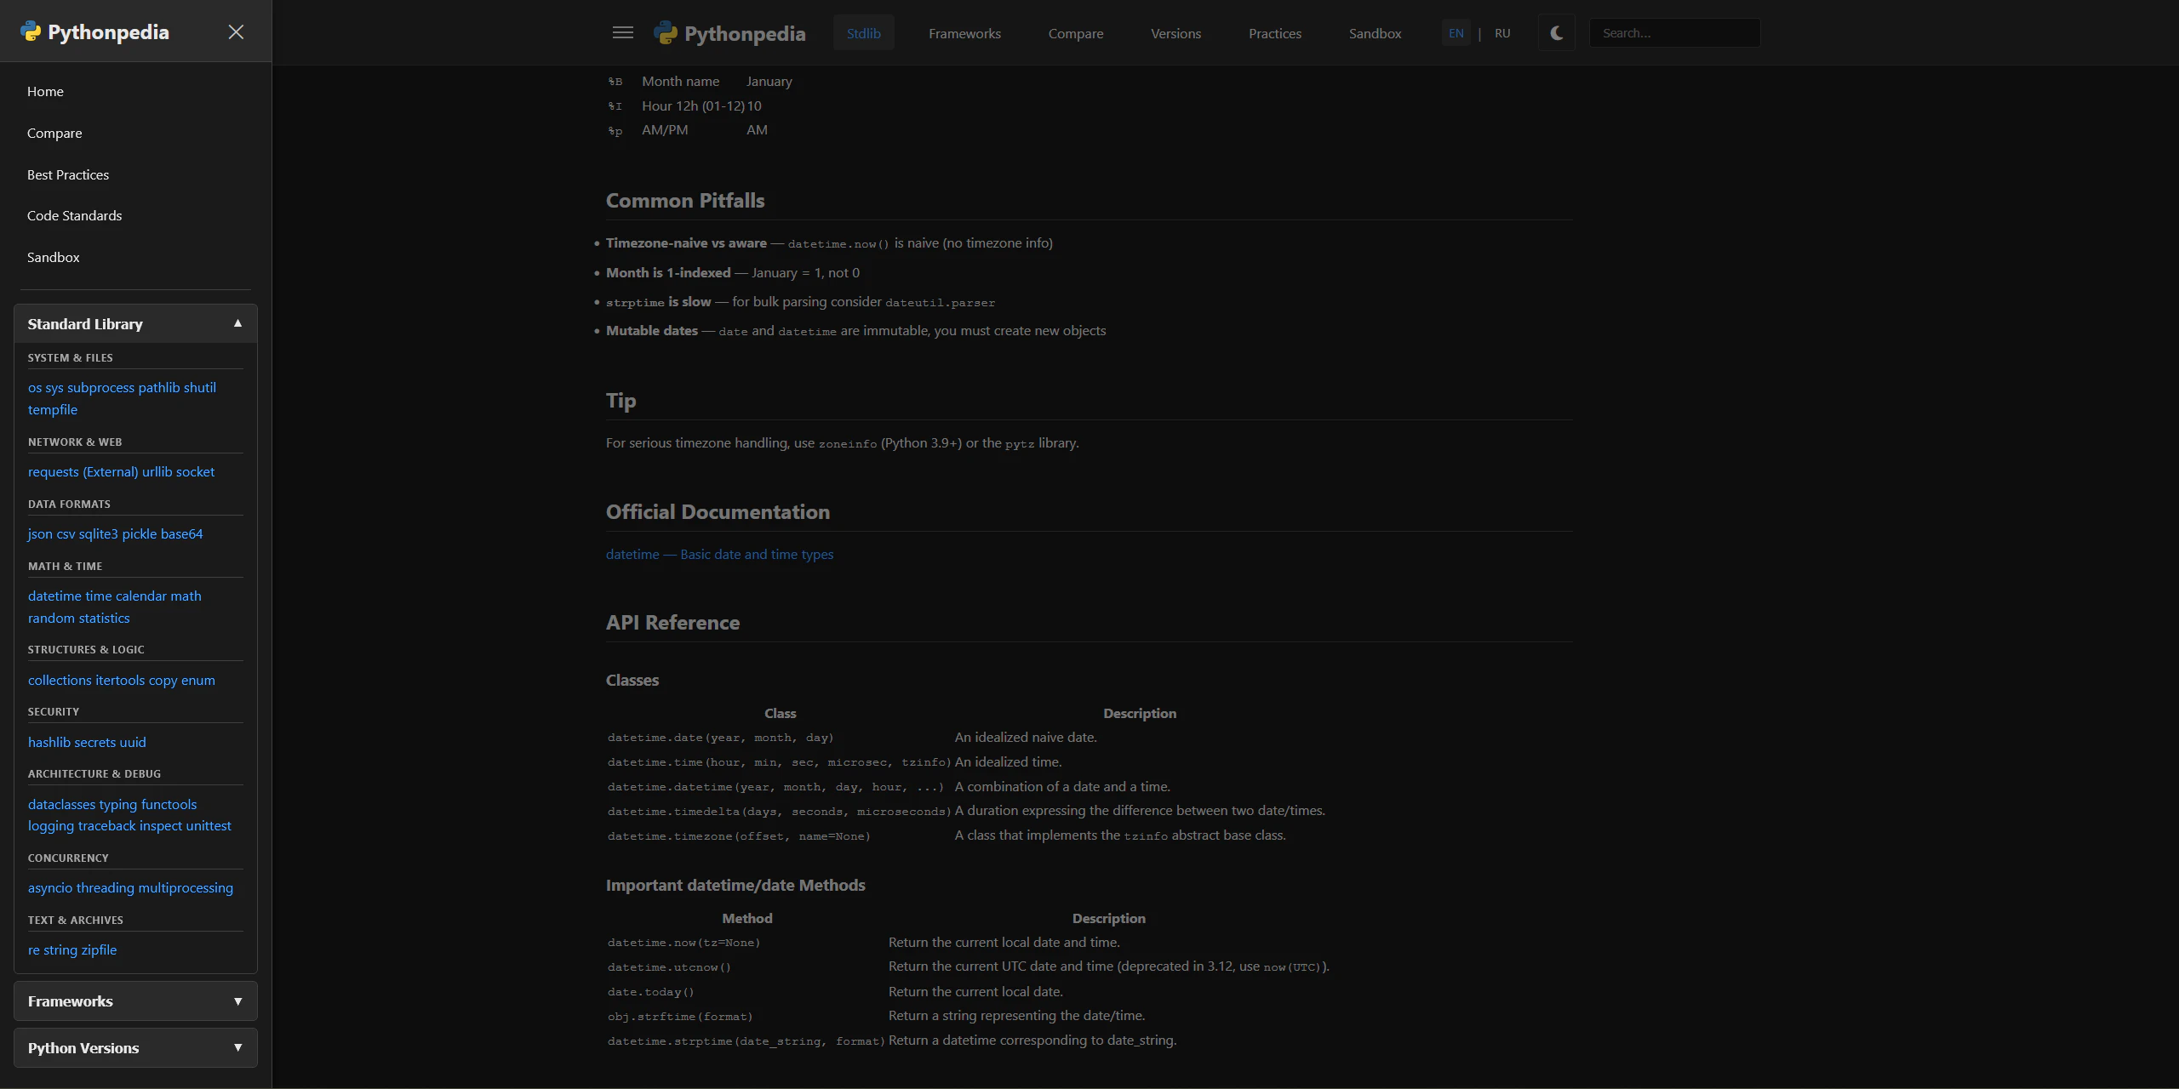Select the EN language option

[1456, 32]
